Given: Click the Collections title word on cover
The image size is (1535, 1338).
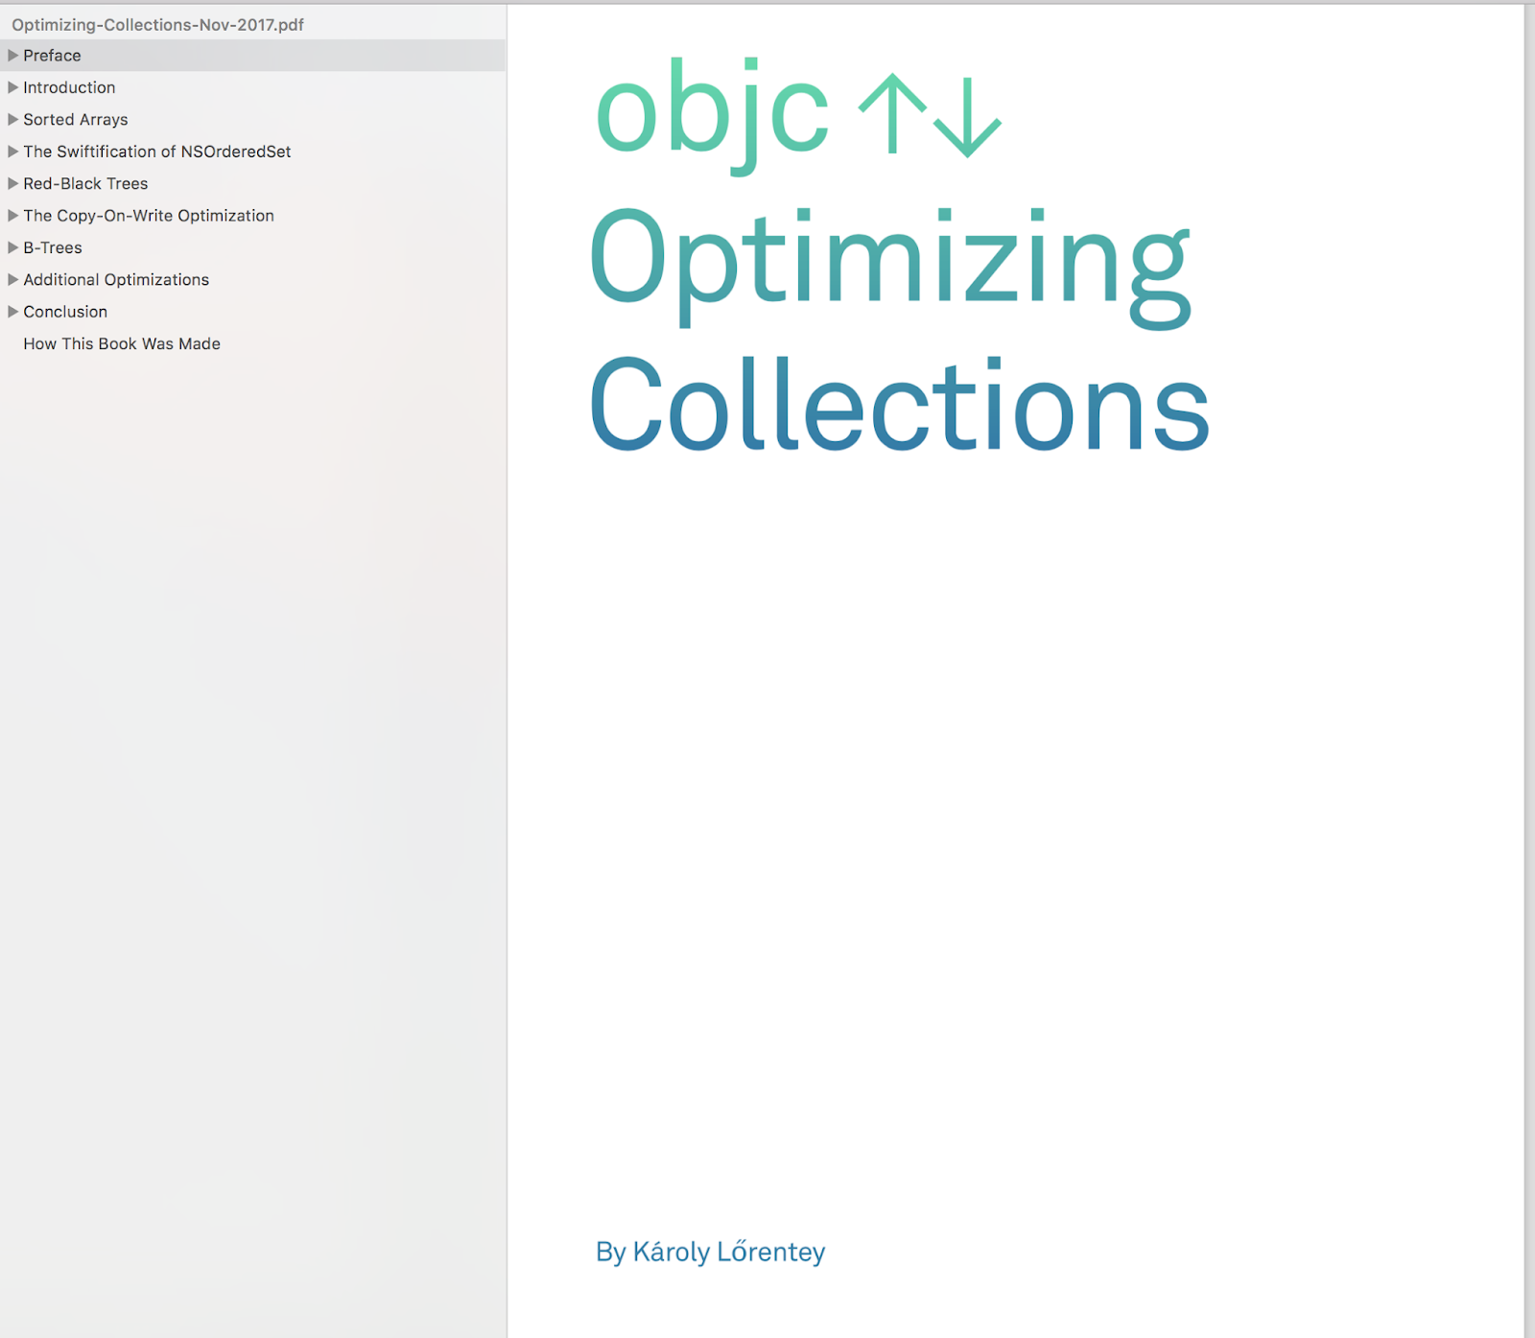Looking at the screenshot, I should (x=900, y=403).
